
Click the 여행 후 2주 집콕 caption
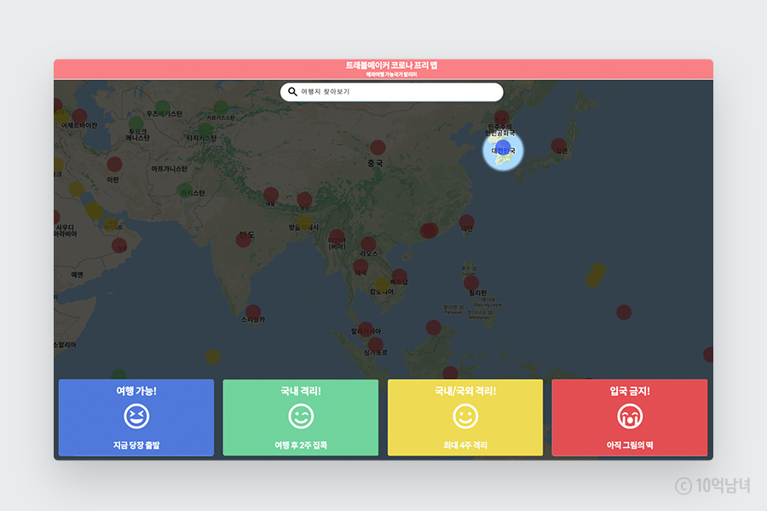(x=301, y=445)
